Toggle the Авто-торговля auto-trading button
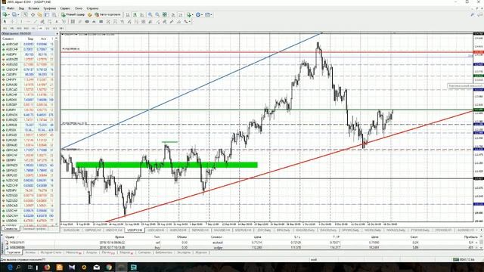The height and width of the screenshot is (272, 484). [x=108, y=14]
